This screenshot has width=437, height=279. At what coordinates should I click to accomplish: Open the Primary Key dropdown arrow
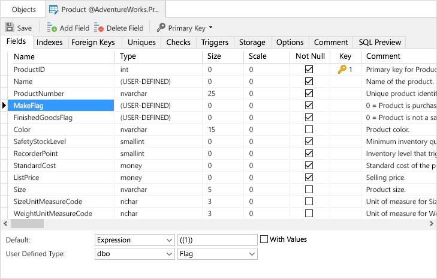coord(210,28)
